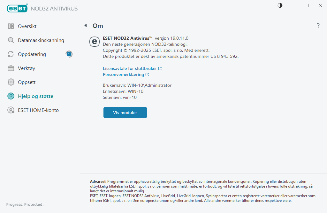Screen dimensions: 327x213
Task: Click the '1' notification badge on Oppdatering
Action: coord(69,54)
